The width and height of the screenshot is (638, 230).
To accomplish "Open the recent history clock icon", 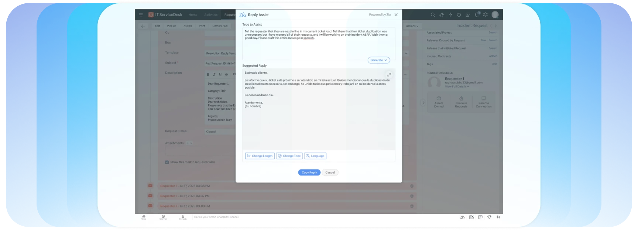I will (459, 15).
